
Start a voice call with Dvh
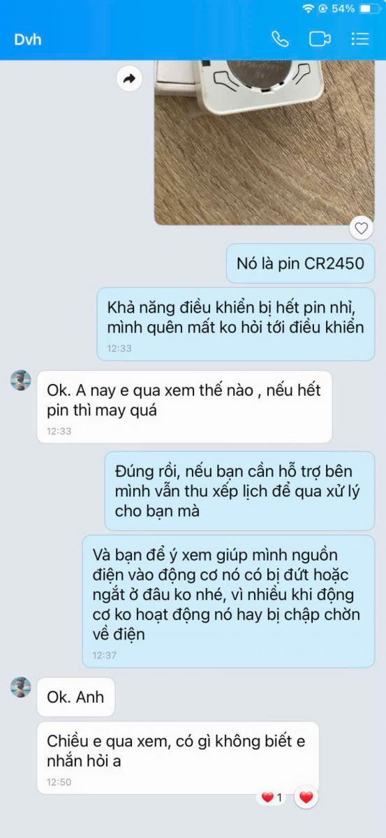[x=280, y=39]
